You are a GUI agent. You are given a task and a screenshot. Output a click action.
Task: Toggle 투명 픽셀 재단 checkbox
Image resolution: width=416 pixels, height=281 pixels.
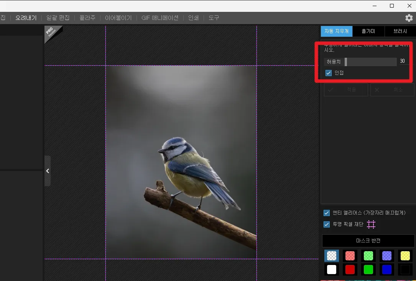pos(327,224)
